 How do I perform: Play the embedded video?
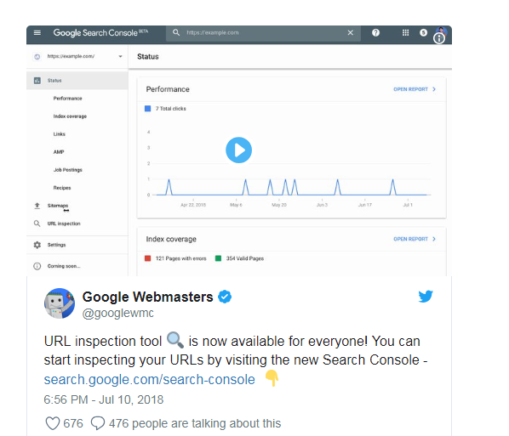[x=238, y=150]
